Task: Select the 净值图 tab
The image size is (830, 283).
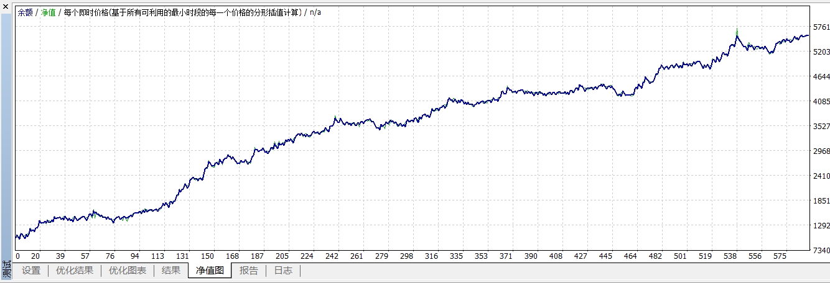Action: (x=210, y=271)
